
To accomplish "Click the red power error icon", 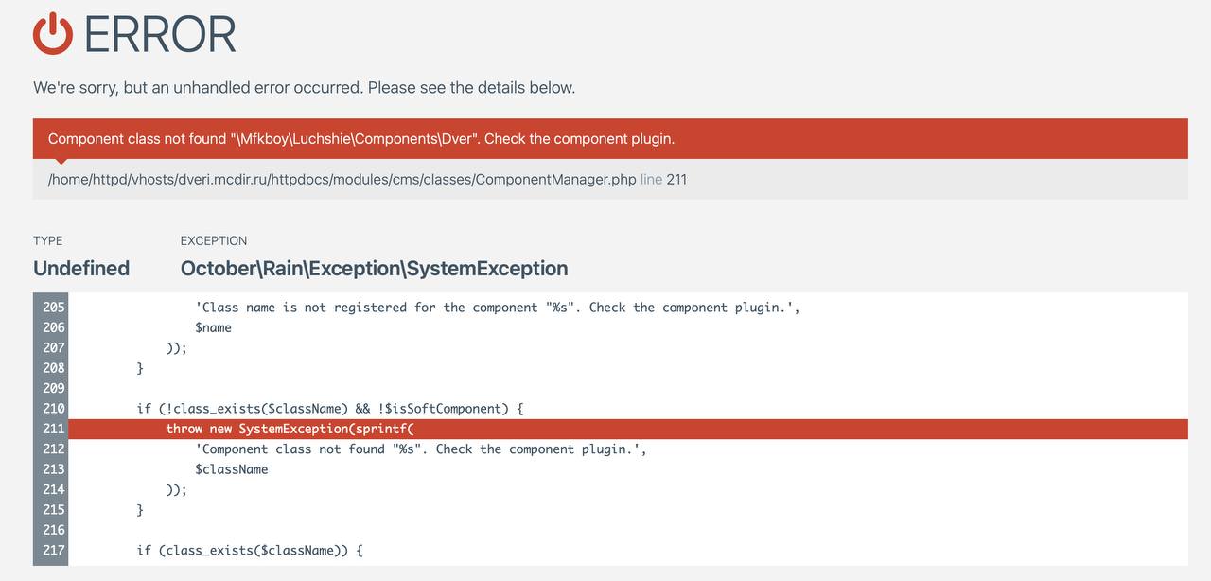I will tap(53, 34).
